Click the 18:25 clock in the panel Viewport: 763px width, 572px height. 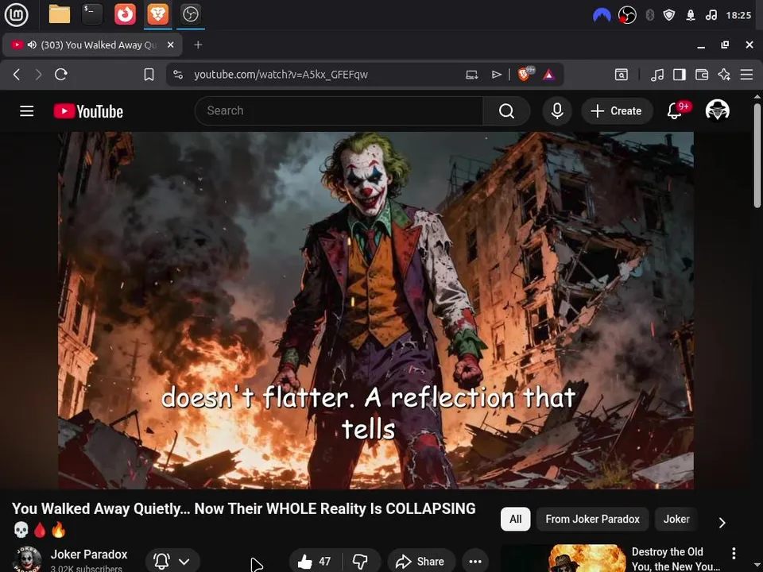738,15
